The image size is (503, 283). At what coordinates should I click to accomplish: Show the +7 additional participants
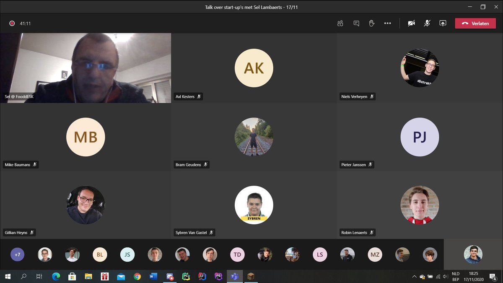(x=18, y=254)
